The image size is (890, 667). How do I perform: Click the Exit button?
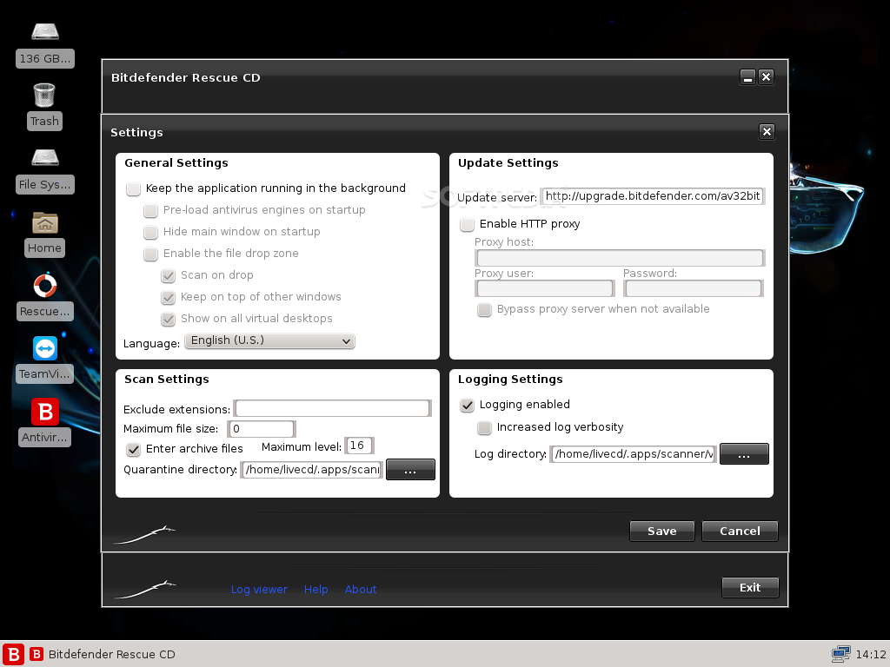(750, 588)
